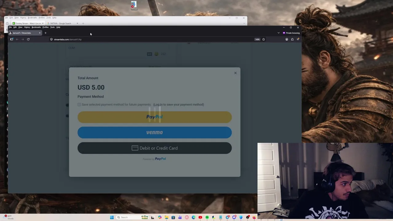Choose the blue Venmo payment button
The width and height of the screenshot is (393, 221).
(x=154, y=133)
